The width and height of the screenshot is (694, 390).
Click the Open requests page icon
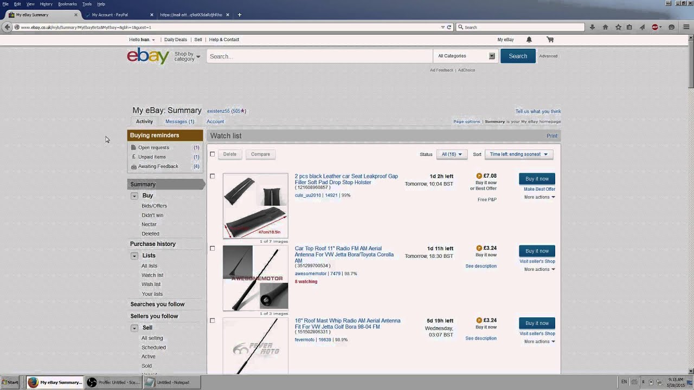(x=133, y=147)
